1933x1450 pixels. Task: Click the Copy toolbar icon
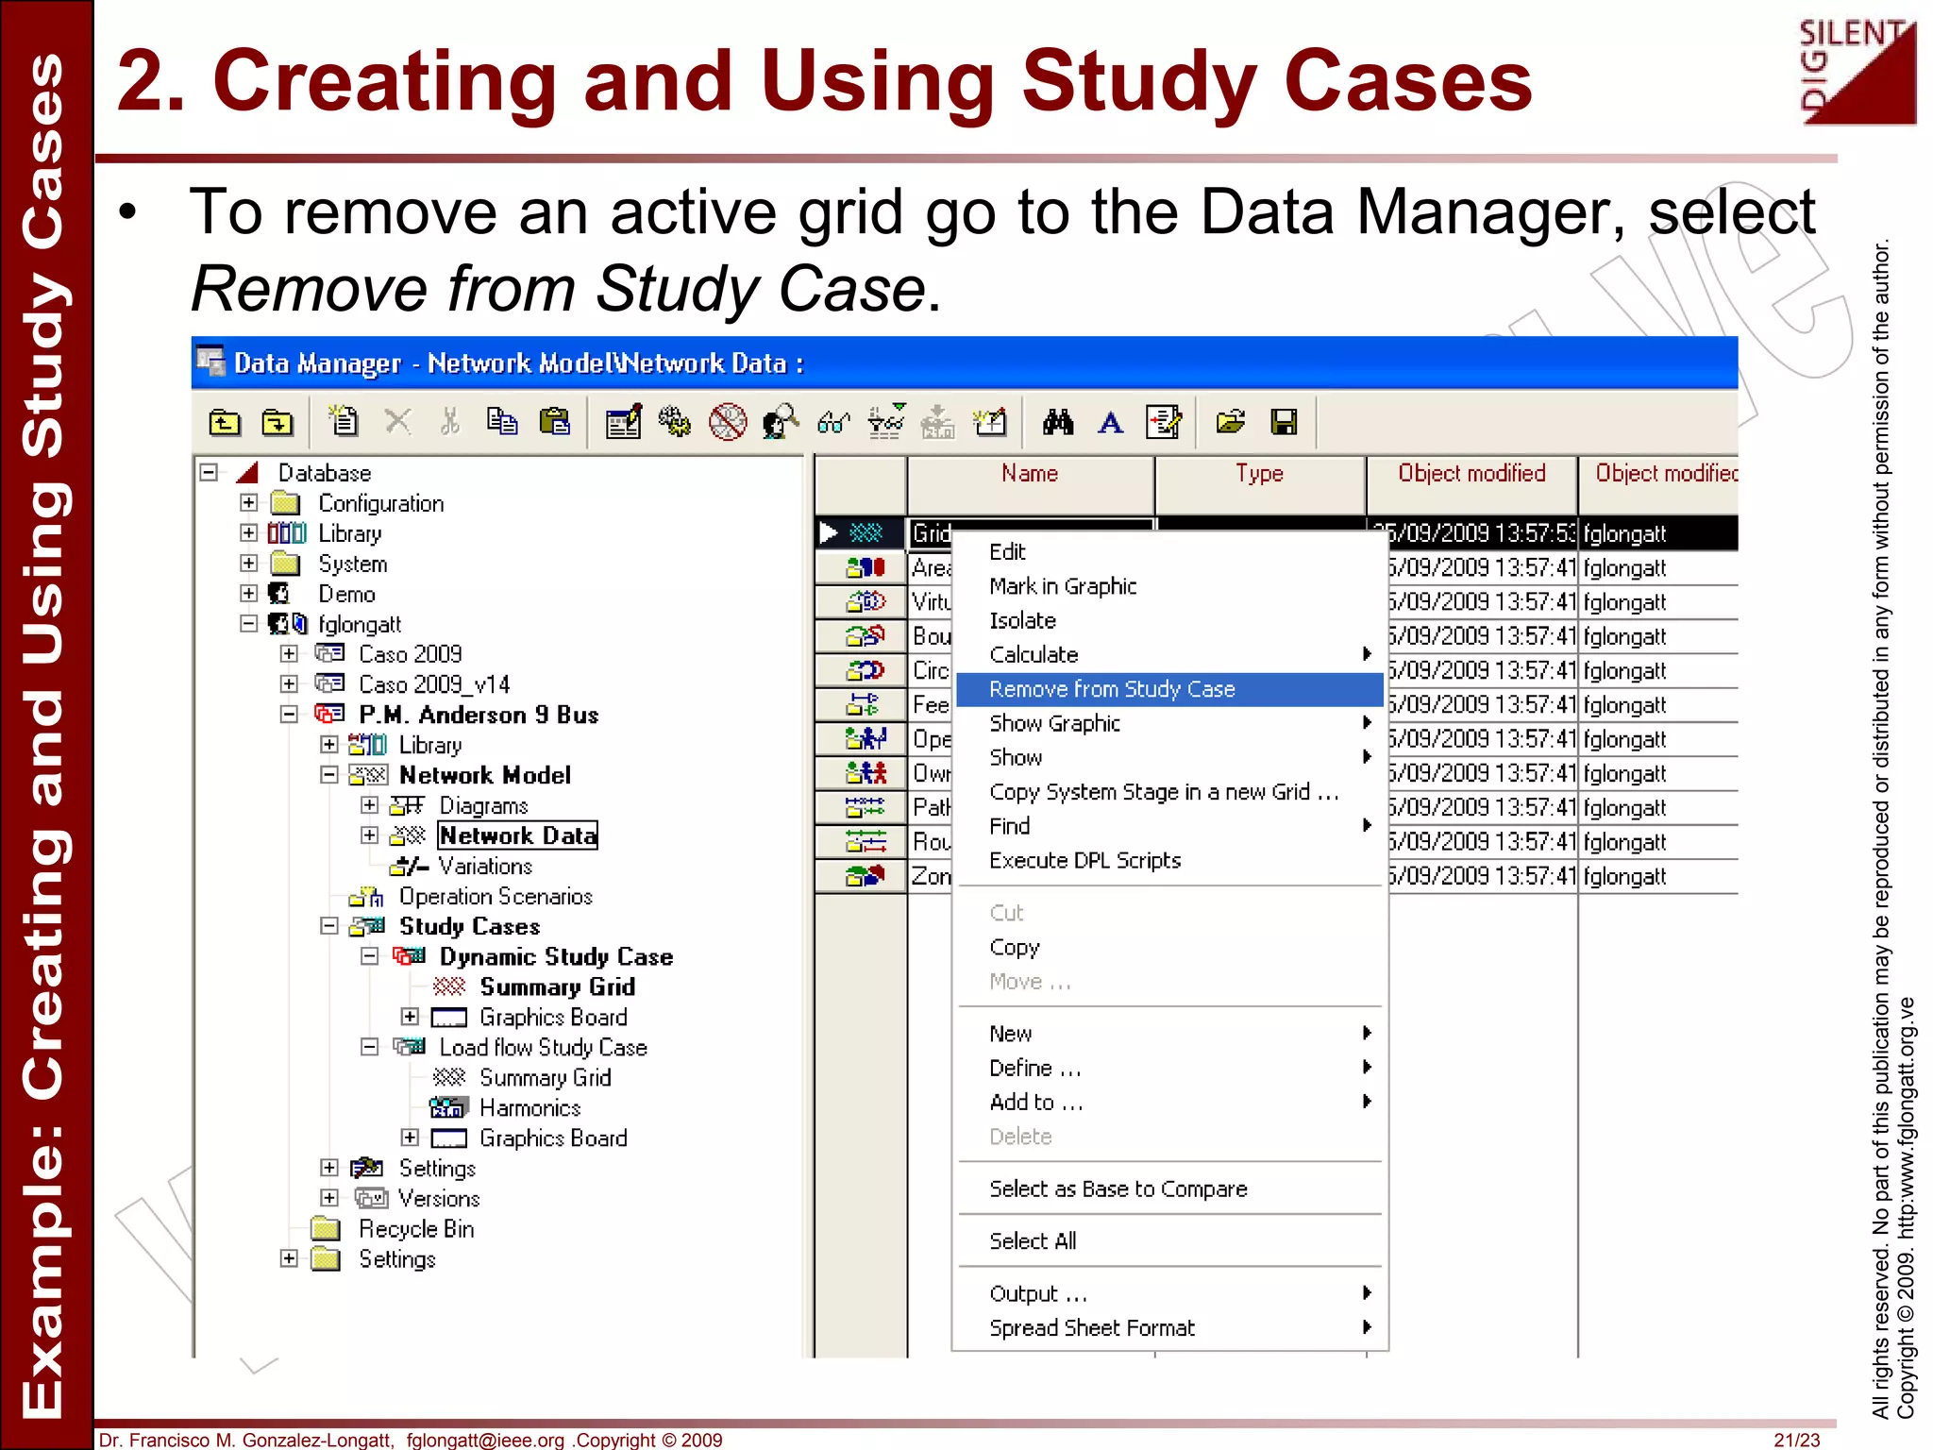(x=501, y=421)
